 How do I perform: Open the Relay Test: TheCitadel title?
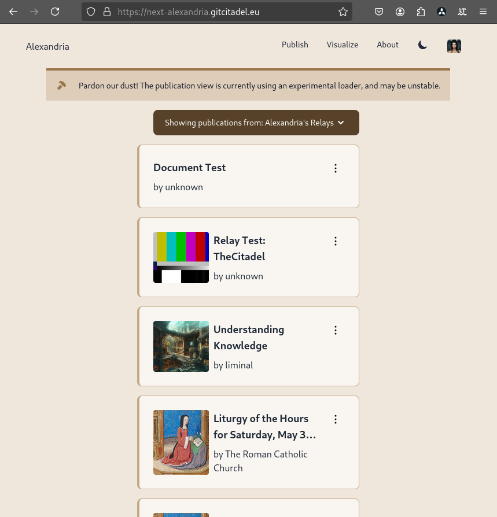(240, 249)
